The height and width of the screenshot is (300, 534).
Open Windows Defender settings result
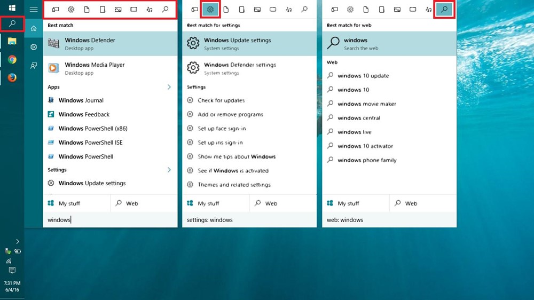pos(249,68)
